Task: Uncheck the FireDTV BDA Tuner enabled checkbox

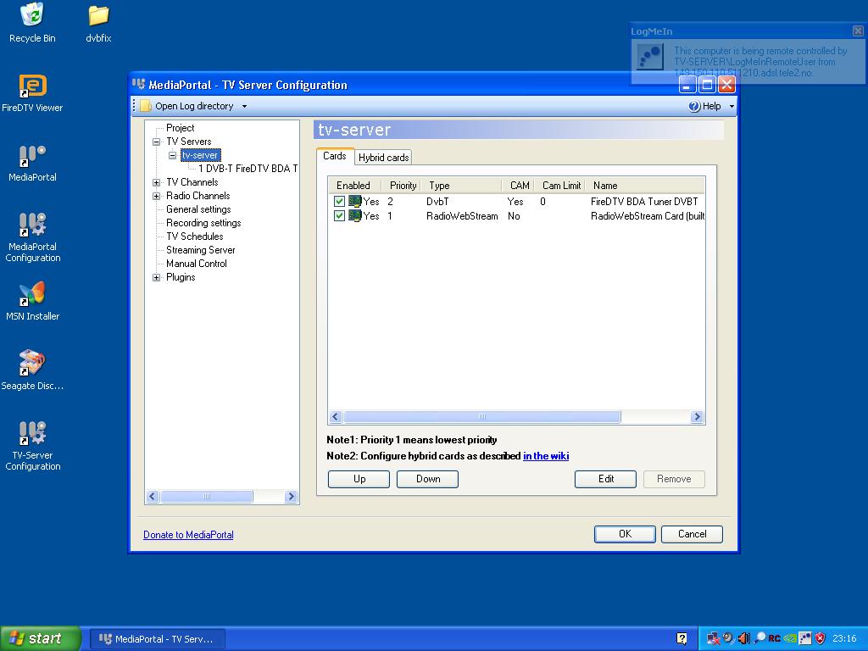Action: pyautogui.click(x=339, y=202)
